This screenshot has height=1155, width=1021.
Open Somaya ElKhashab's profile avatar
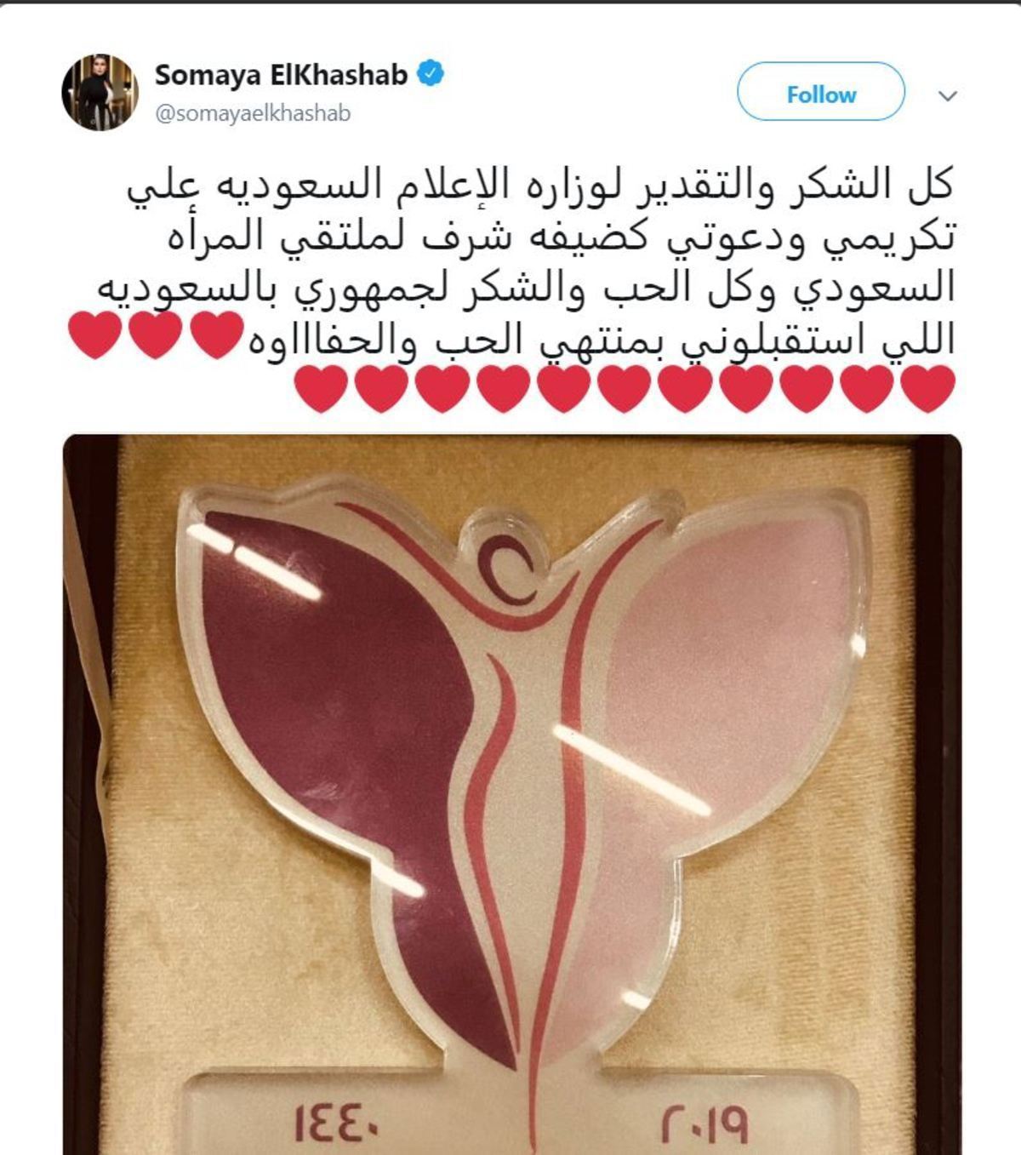[x=100, y=93]
